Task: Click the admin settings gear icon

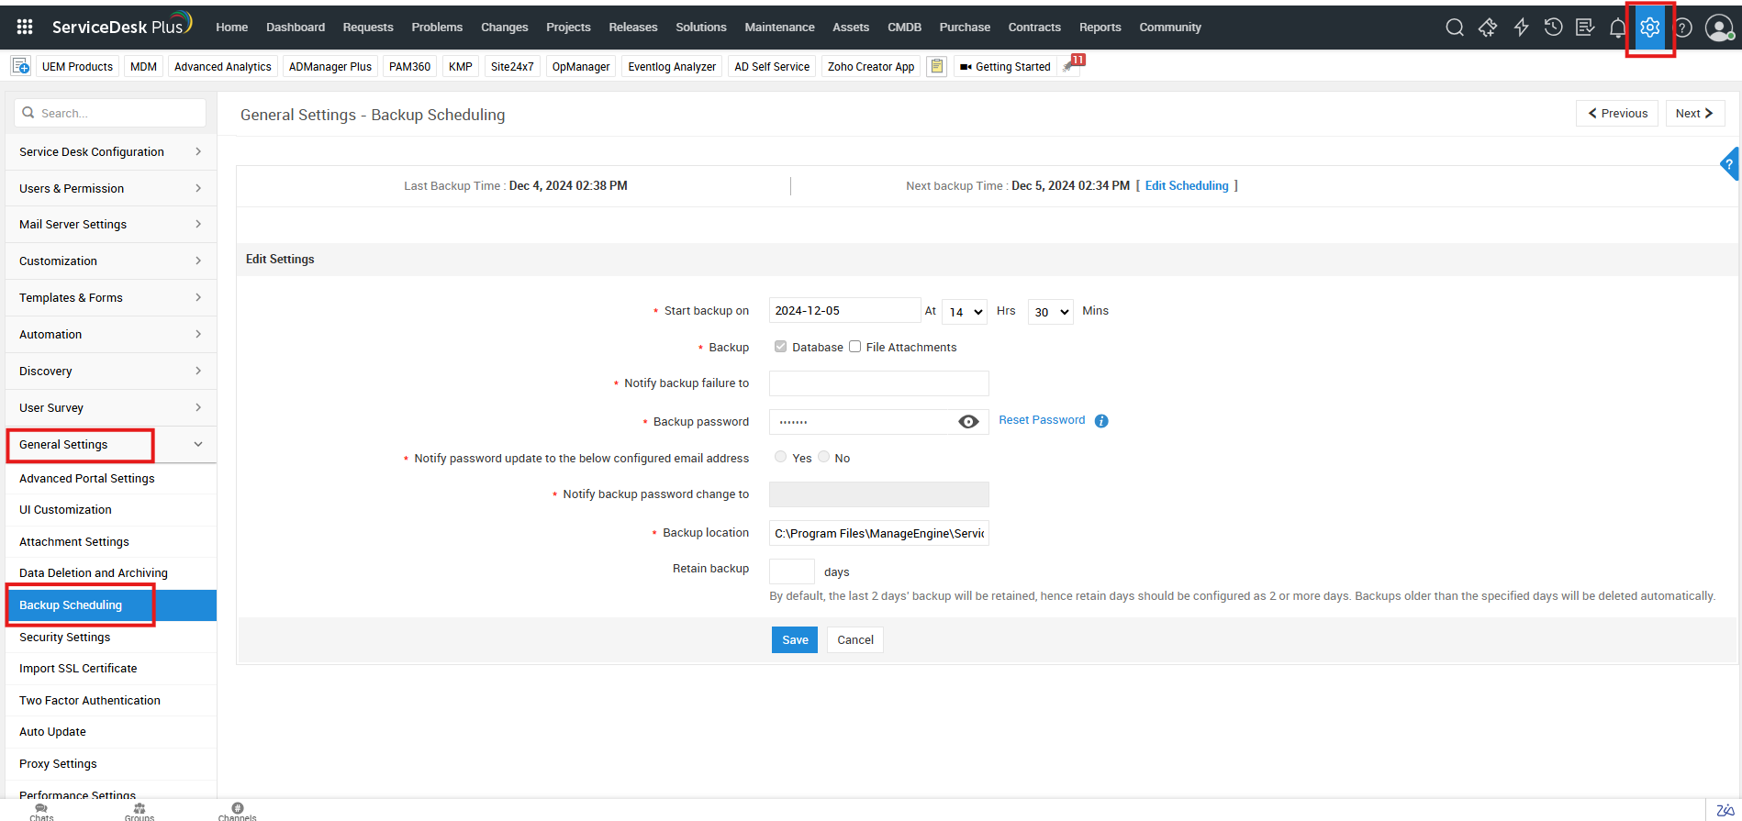Action: [x=1649, y=28]
